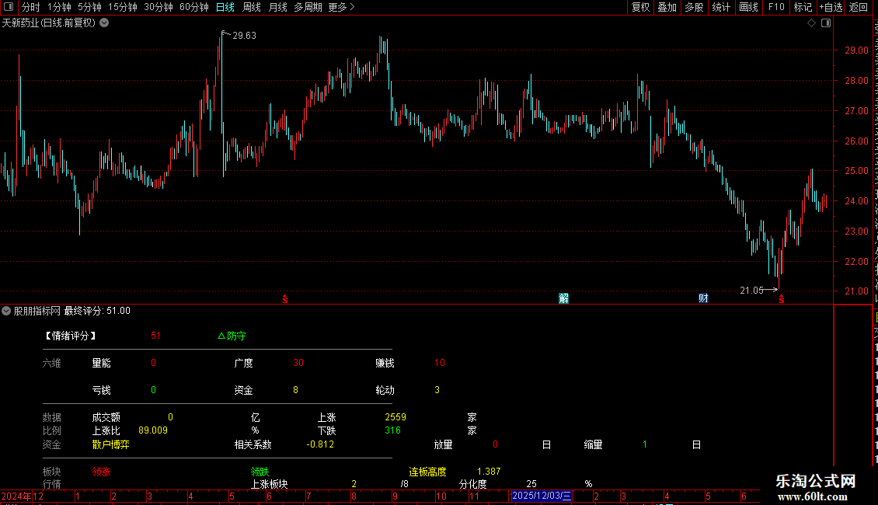Expand the 更多 periods menu
The width and height of the screenshot is (878, 505).
pyautogui.click(x=341, y=7)
